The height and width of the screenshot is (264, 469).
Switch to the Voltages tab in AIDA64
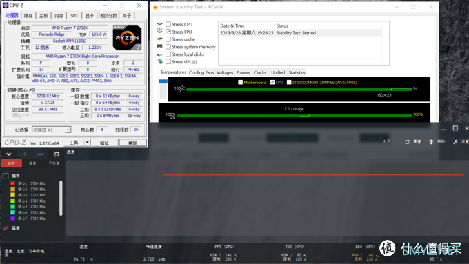pos(225,72)
